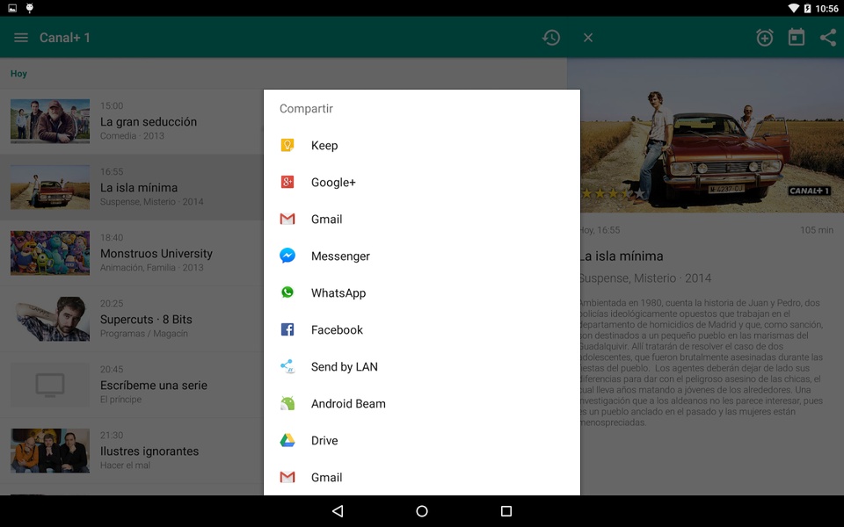Select Supercuts · 8 Bits program
This screenshot has width=844, height=527.
click(x=132, y=319)
